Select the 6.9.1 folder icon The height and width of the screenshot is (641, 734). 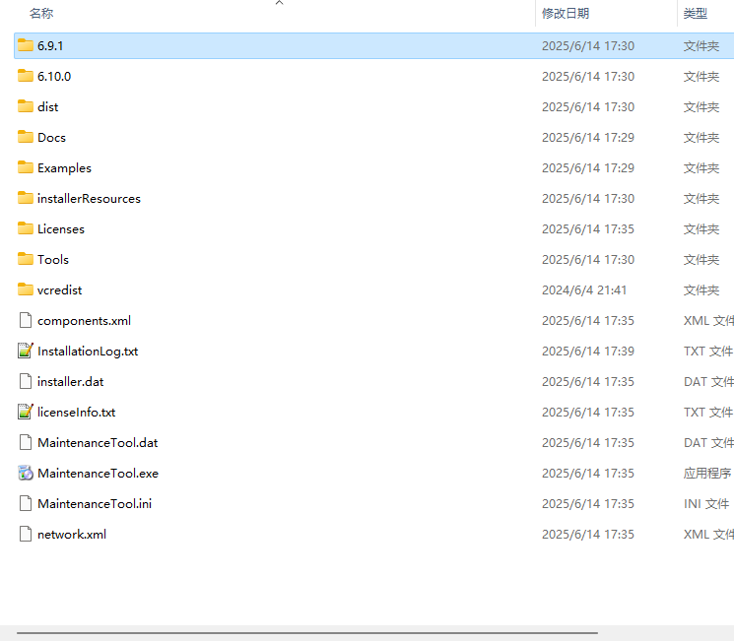click(26, 45)
